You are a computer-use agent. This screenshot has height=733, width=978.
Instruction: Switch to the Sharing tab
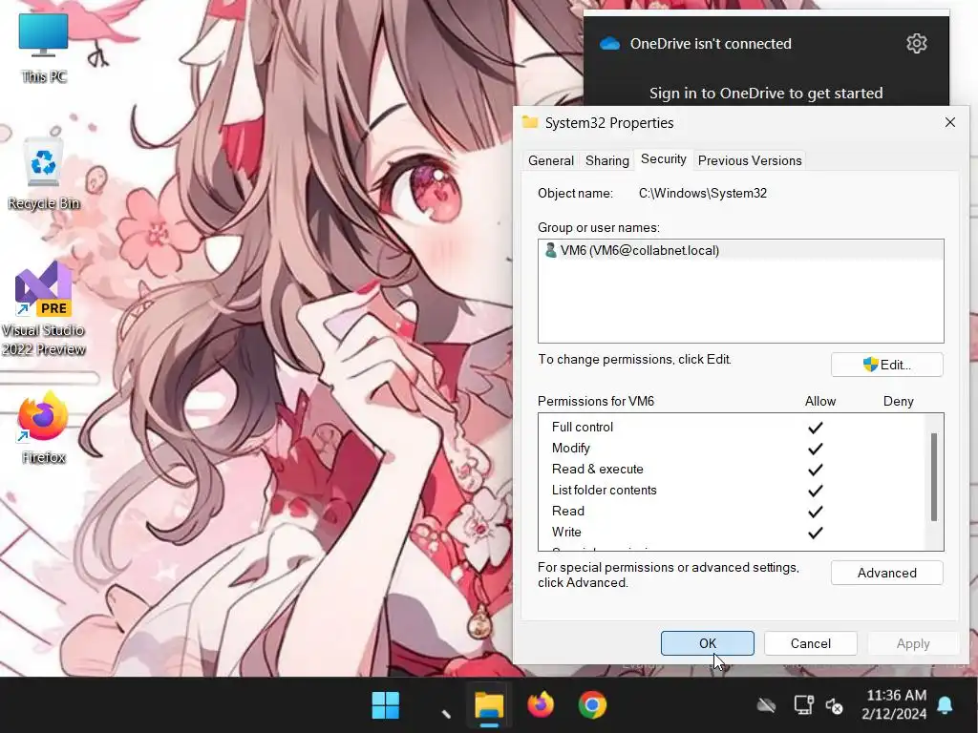point(606,160)
